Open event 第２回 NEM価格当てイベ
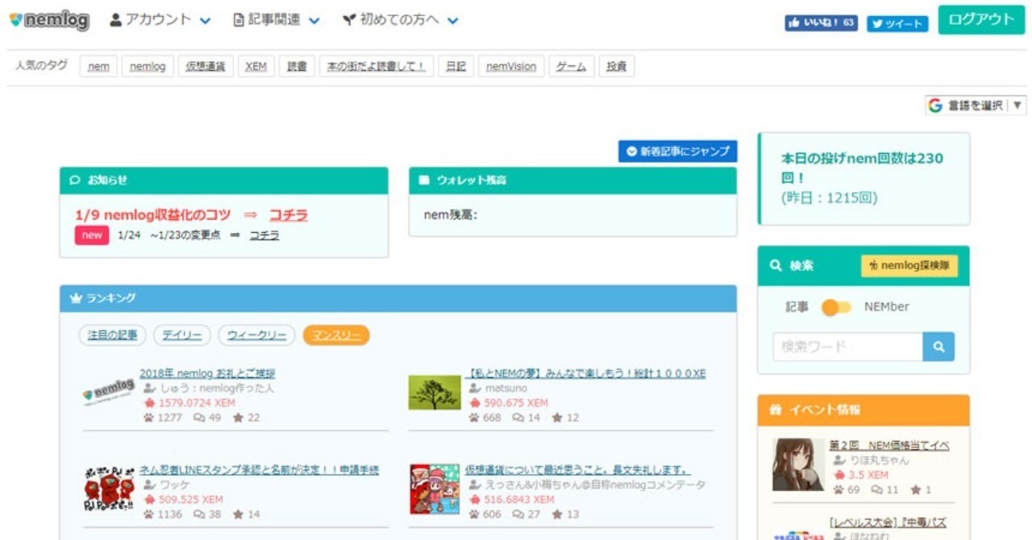Image resolution: width=1032 pixels, height=540 pixels. [x=889, y=446]
